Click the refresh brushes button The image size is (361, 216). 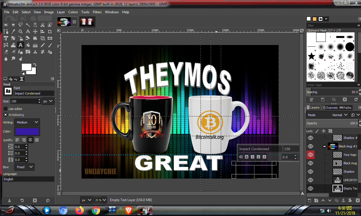(x=356, y=100)
